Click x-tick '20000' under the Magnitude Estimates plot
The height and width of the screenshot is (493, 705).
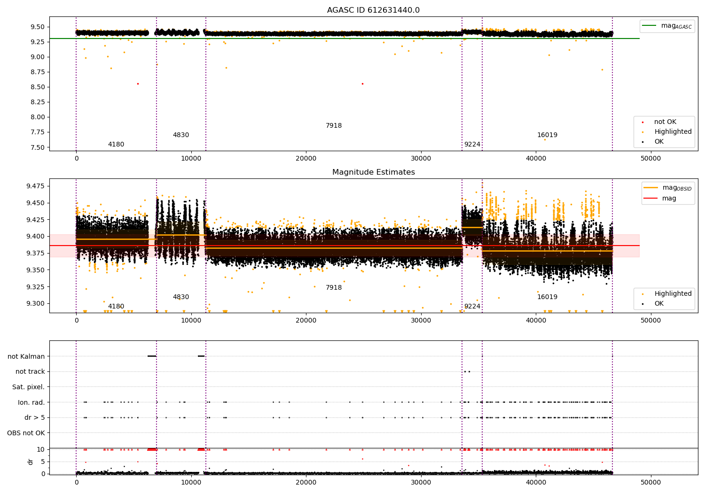click(306, 321)
